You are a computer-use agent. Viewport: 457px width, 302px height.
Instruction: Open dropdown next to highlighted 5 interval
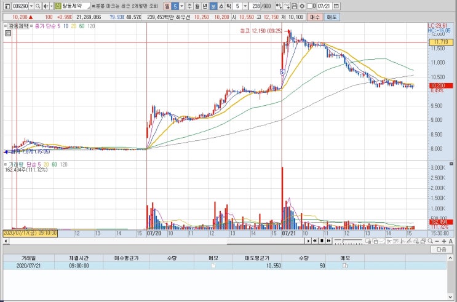[x=182, y=6]
